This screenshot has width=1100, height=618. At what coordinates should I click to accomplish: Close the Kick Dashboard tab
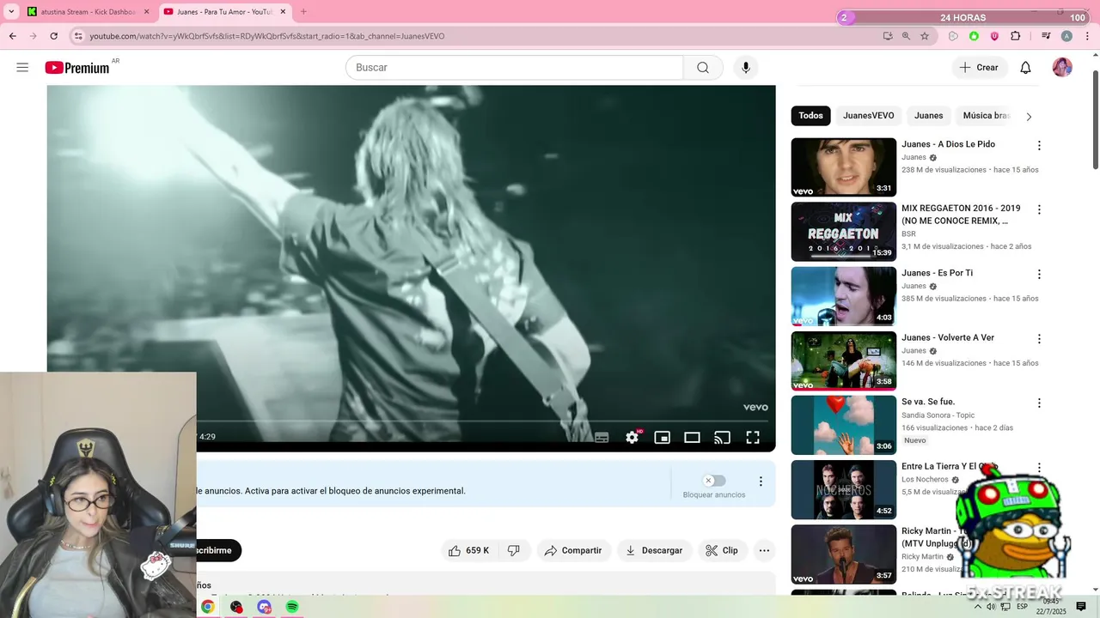tap(146, 12)
